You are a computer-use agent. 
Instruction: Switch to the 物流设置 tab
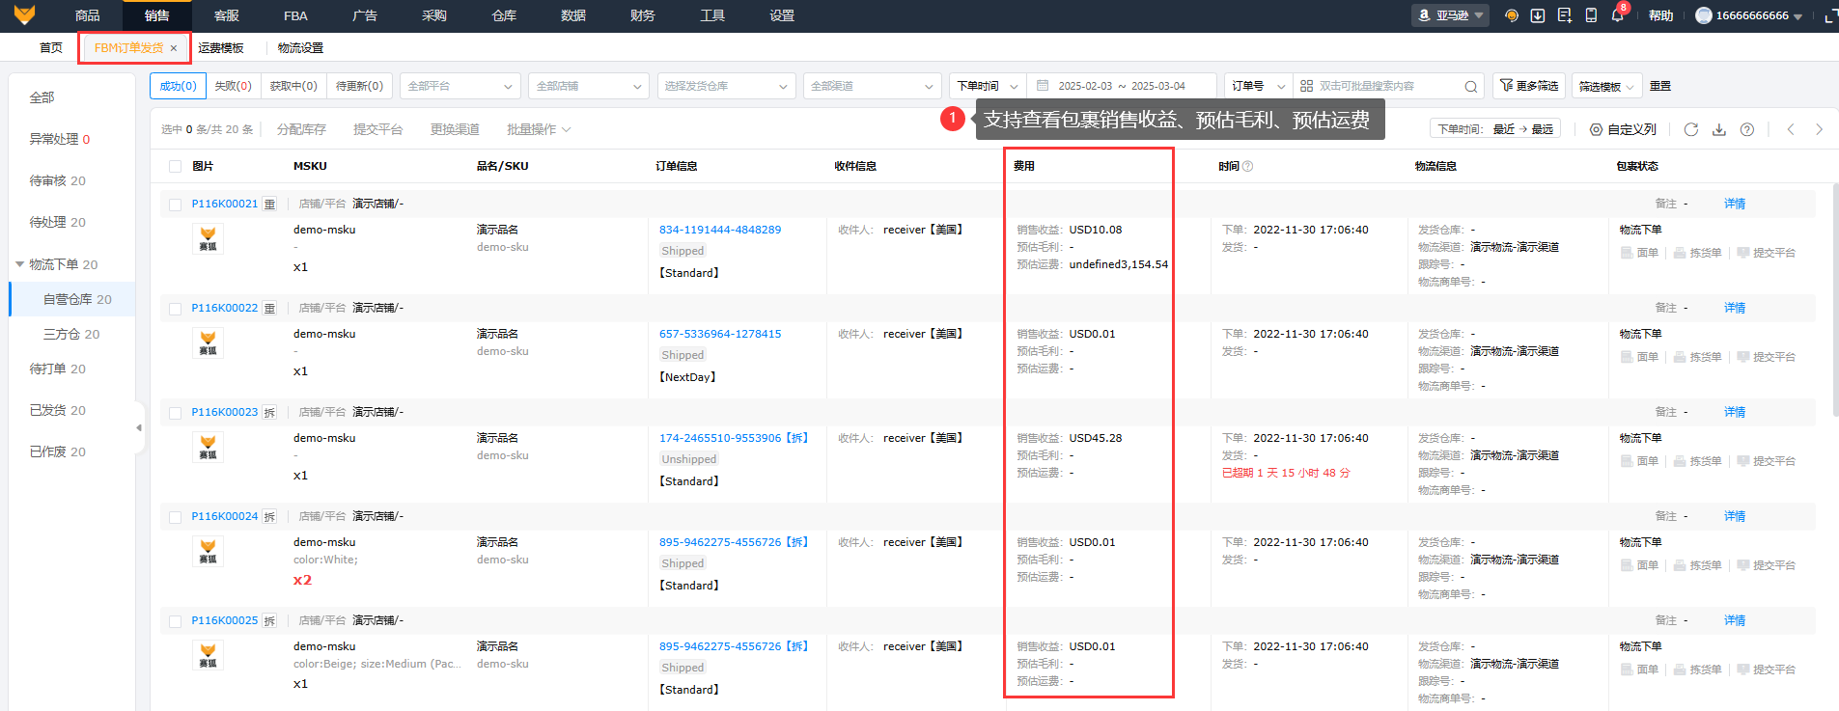tap(300, 48)
